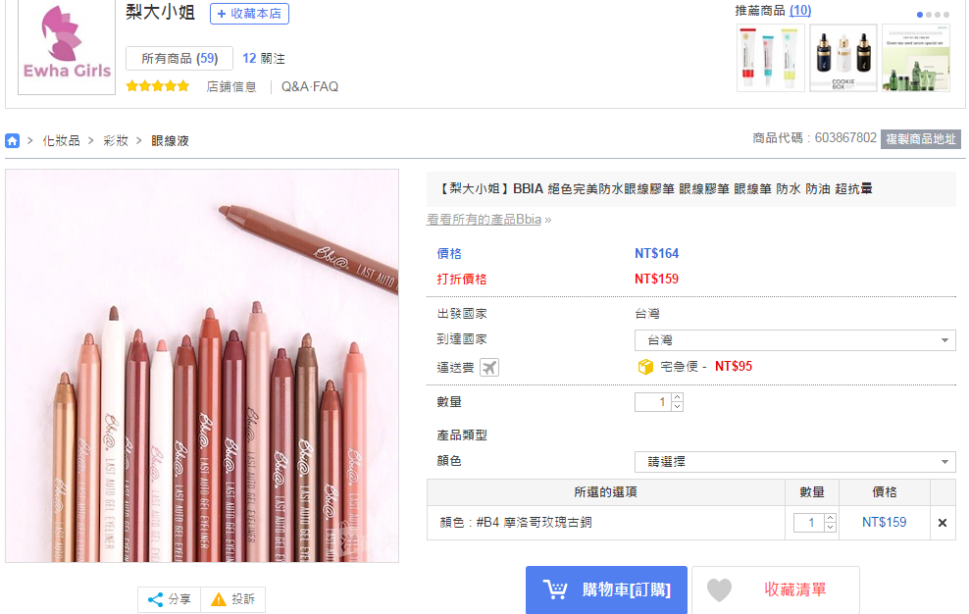Open the color selection dropdown

click(794, 462)
